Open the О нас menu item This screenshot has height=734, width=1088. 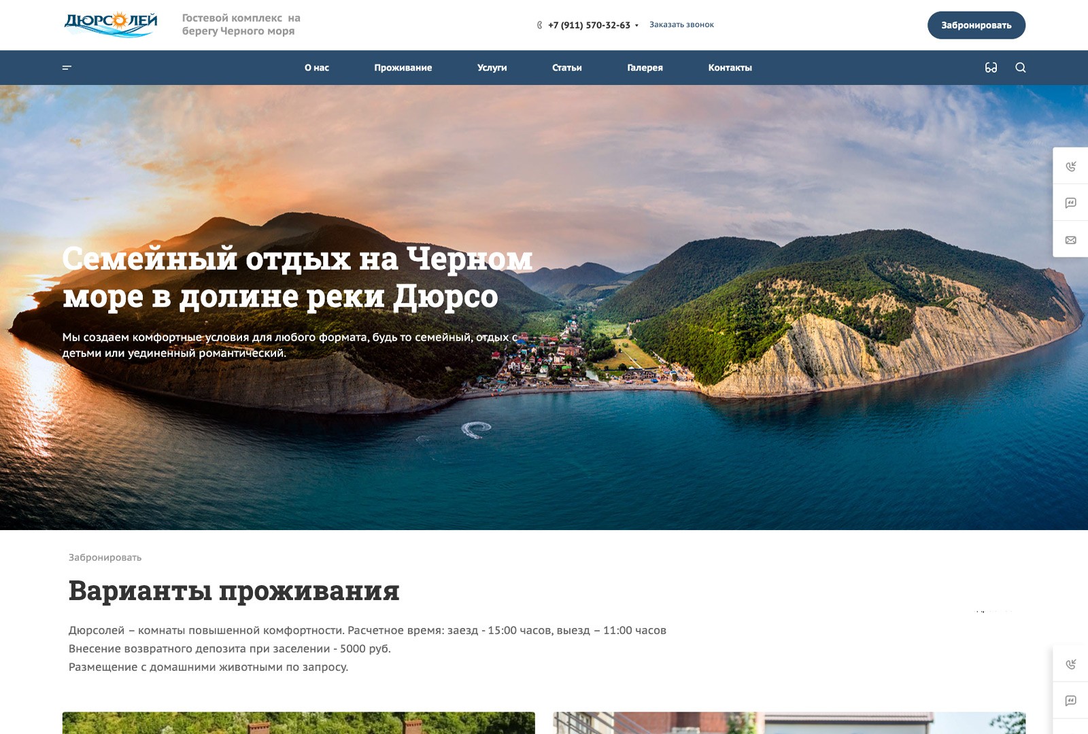point(316,67)
